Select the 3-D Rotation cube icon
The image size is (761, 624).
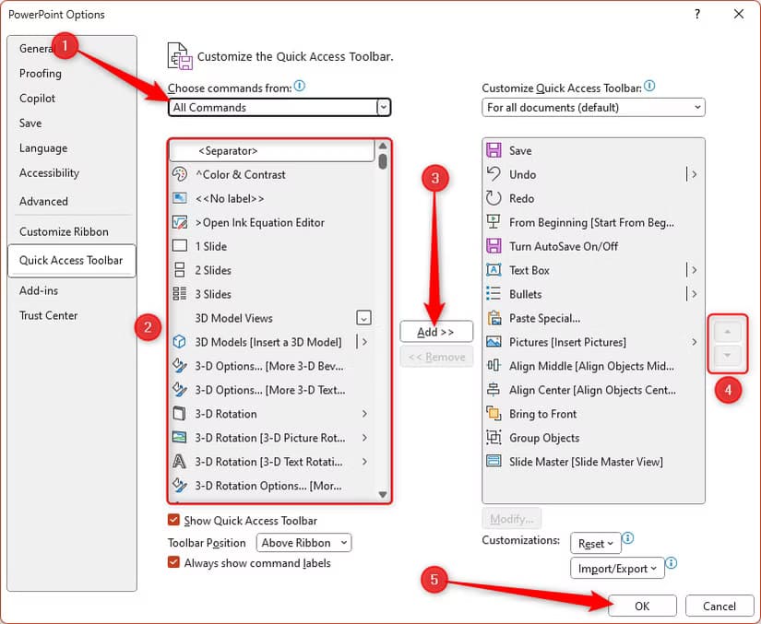pos(180,414)
